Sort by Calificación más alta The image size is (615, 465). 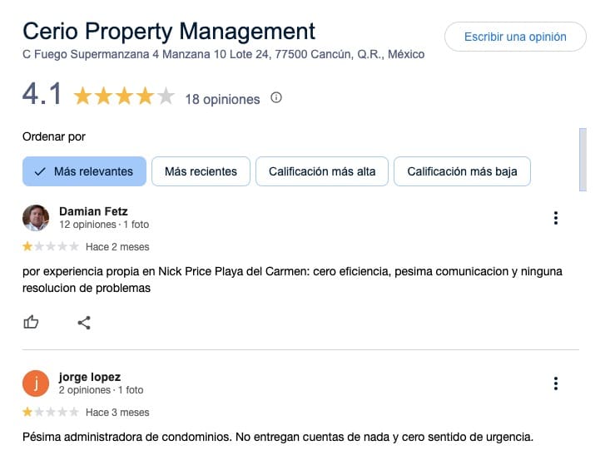click(x=322, y=171)
